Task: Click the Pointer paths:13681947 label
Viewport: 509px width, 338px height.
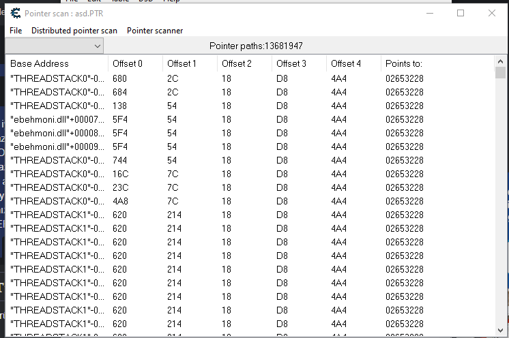Action: pos(256,46)
